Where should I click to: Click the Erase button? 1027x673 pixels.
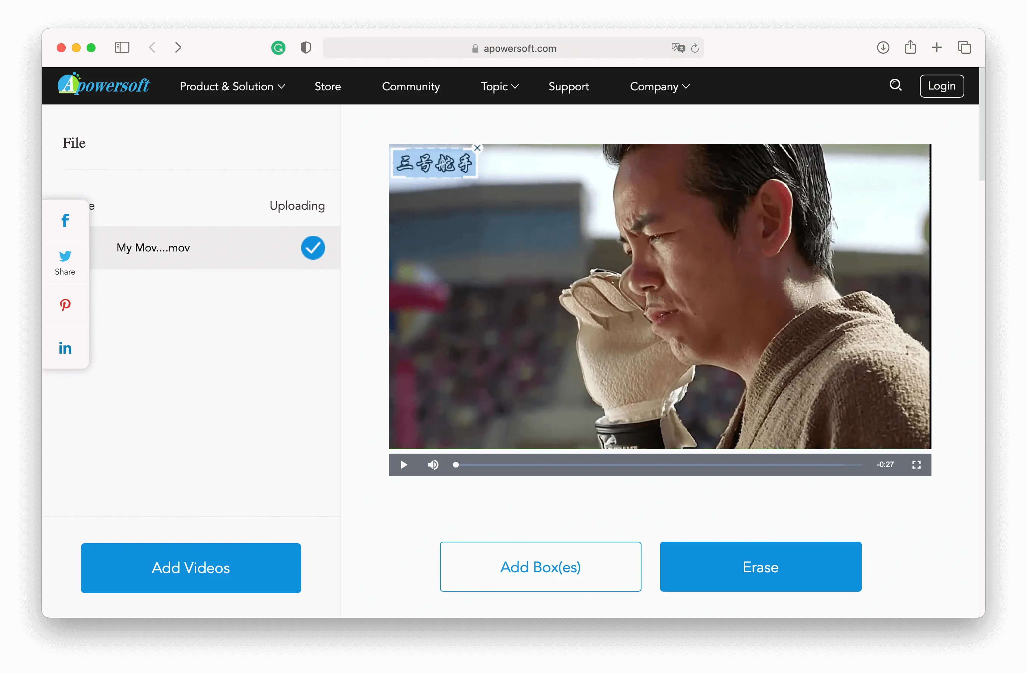point(760,566)
